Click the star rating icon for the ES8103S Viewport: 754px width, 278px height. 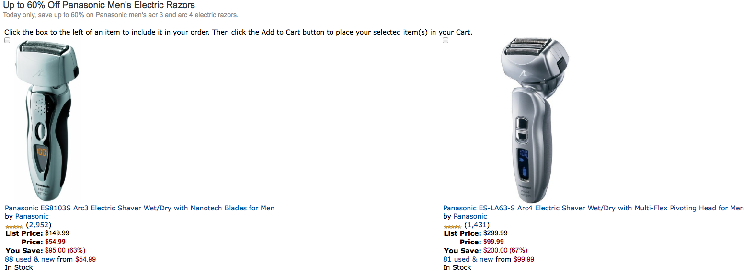[14, 226]
